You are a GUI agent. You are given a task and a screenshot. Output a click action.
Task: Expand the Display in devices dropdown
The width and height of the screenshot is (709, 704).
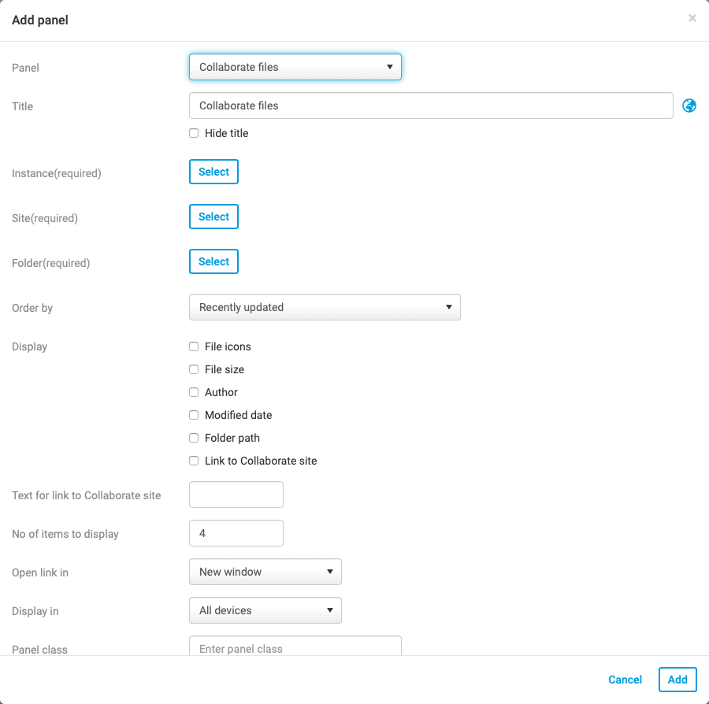point(265,610)
